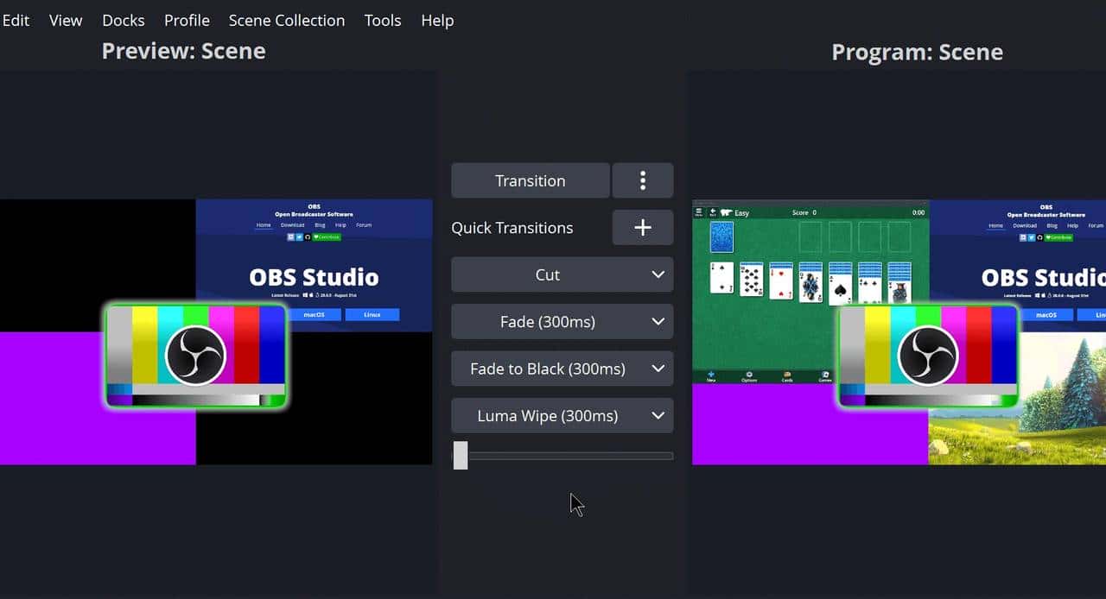Add a quick transition with the plus icon
This screenshot has height=599, width=1106.
(642, 228)
